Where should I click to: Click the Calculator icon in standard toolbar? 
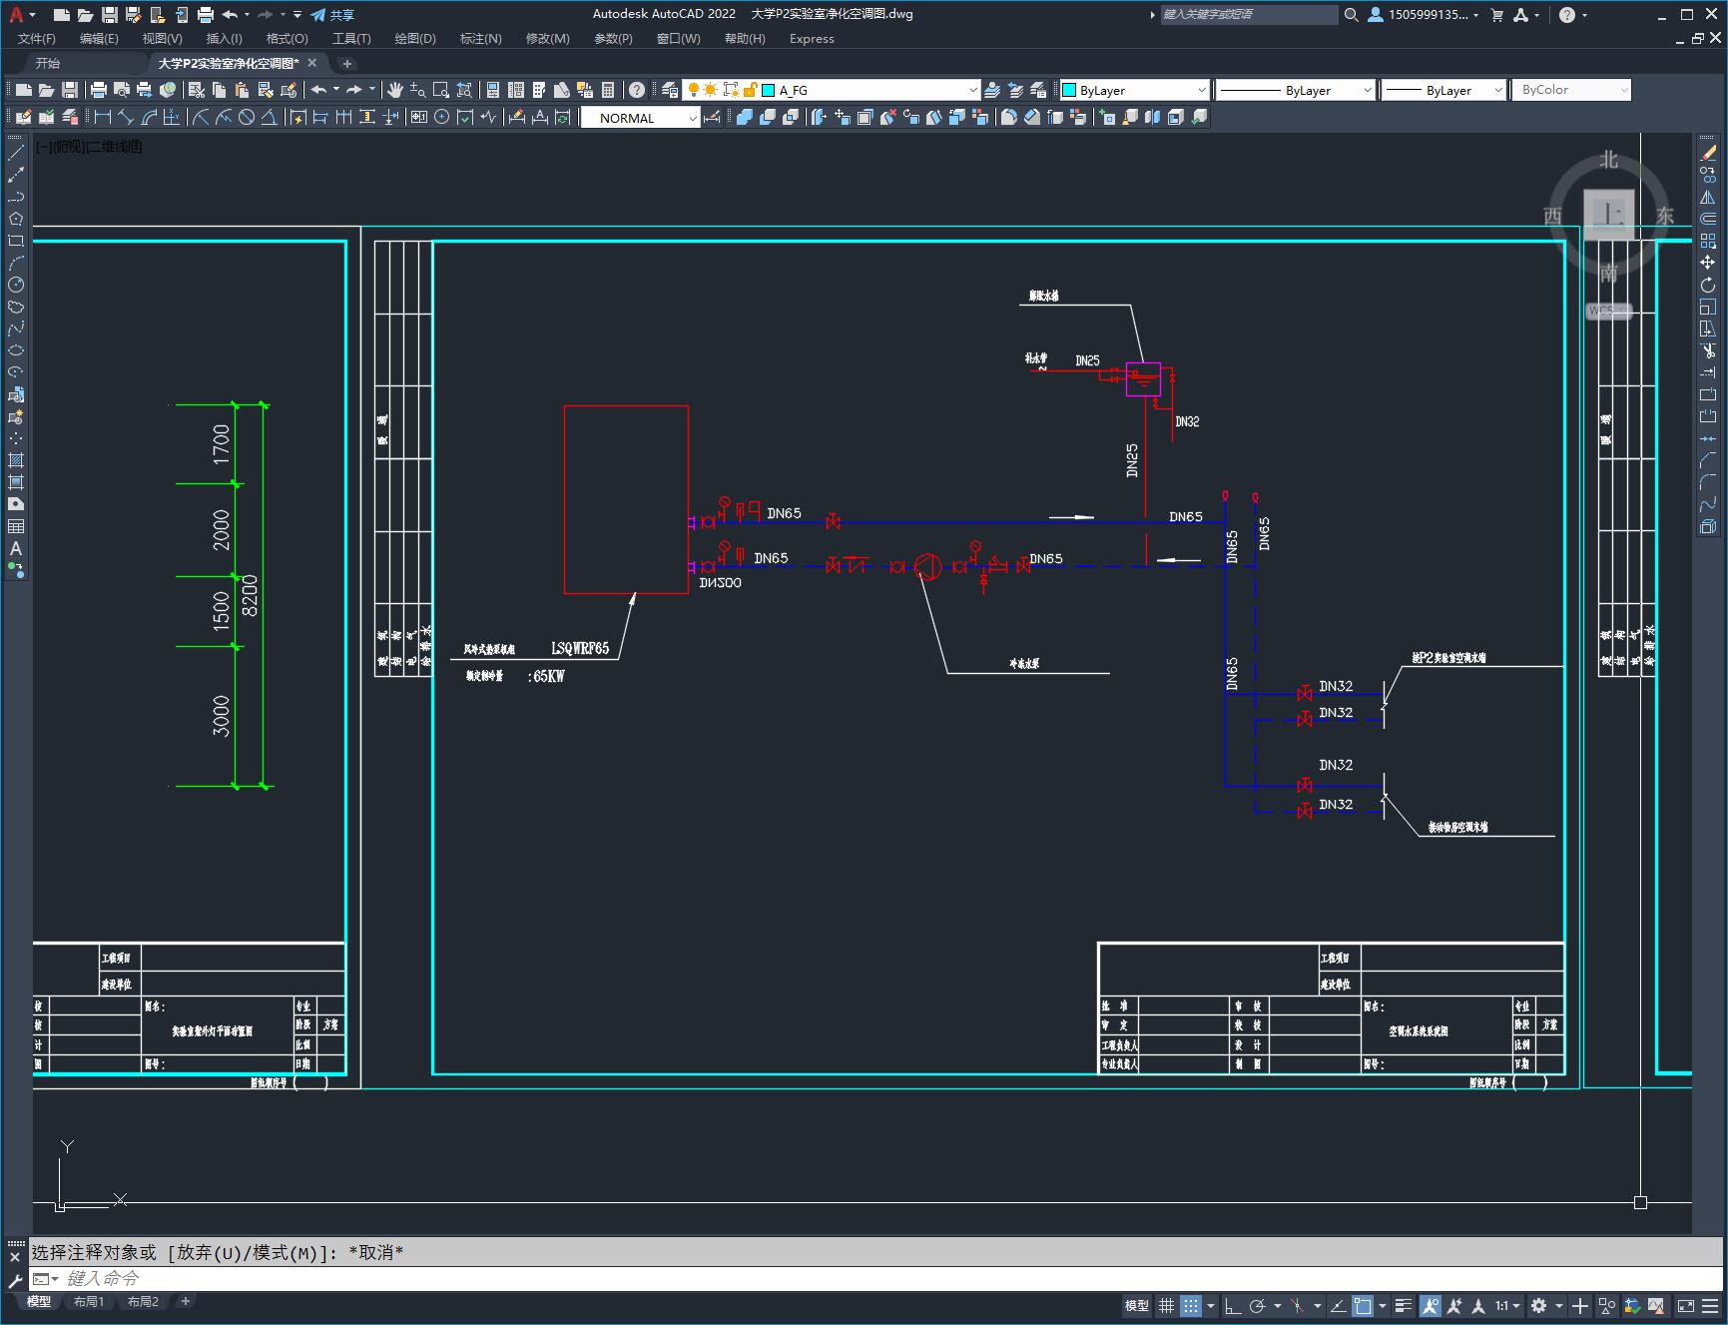click(608, 90)
